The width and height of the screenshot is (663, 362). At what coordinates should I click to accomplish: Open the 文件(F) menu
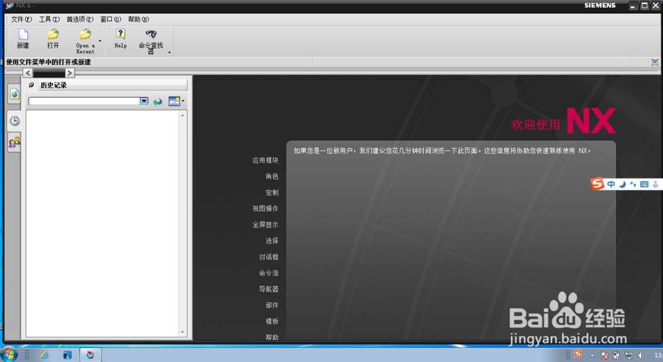[21, 19]
